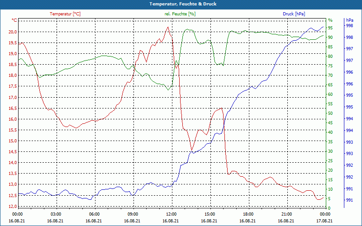Screen dimensions: 362x226
Task: Click time axis label '21:00'
Action: 286,214
